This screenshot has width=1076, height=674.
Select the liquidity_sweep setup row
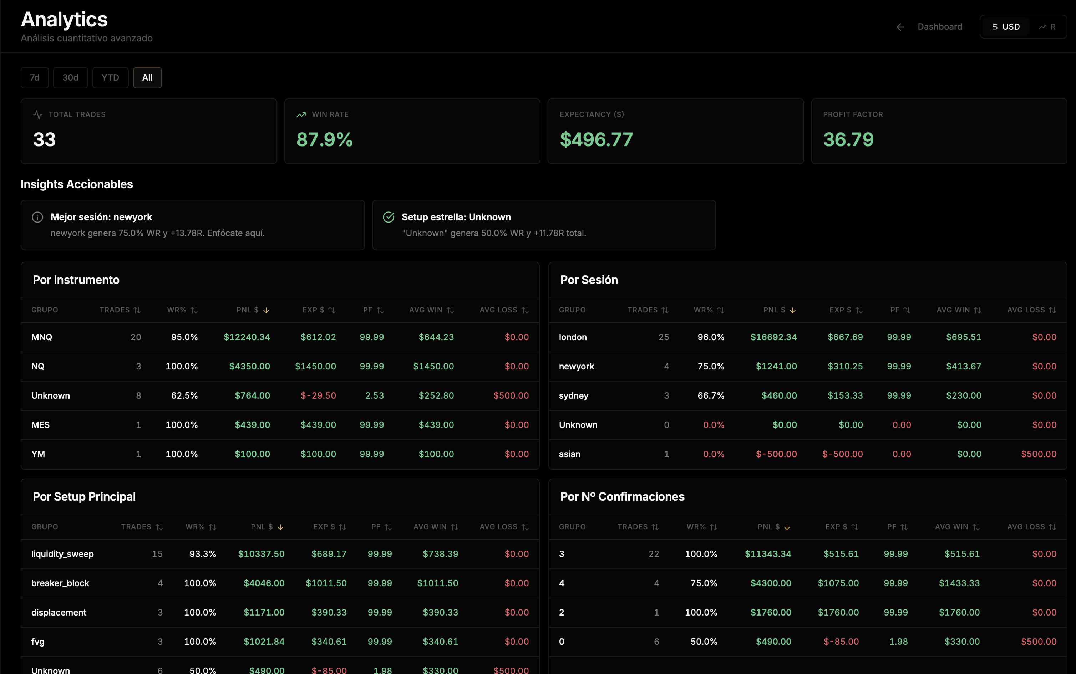pos(280,554)
